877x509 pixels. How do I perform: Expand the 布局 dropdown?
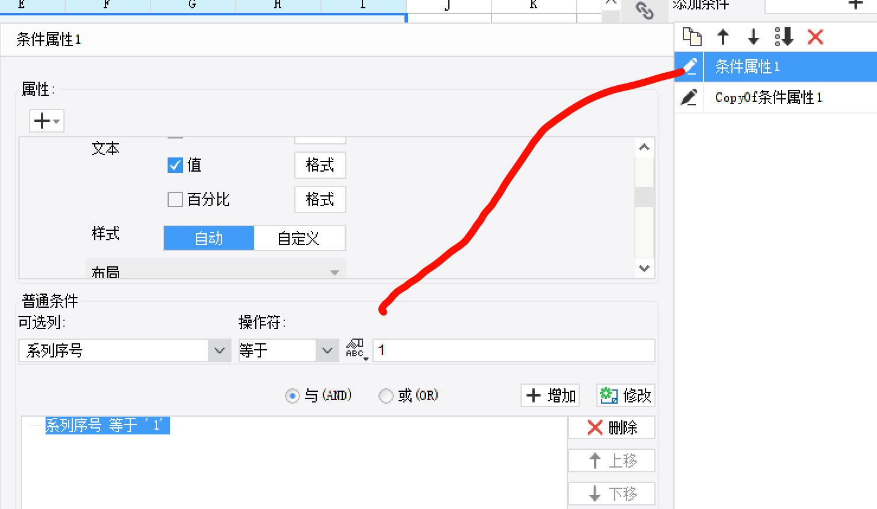[x=216, y=270]
